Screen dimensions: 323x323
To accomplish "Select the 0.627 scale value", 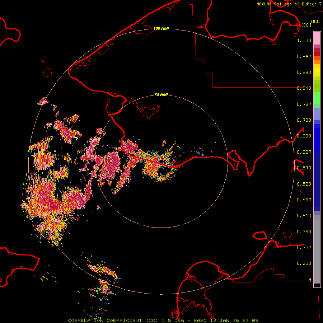I will point(304,152).
